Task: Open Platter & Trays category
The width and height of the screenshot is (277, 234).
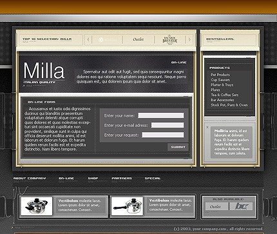Action: [x=222, y=85]
